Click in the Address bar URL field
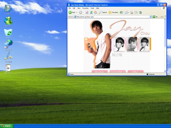This screenshot has height=128, width=171. pos(113,17)
